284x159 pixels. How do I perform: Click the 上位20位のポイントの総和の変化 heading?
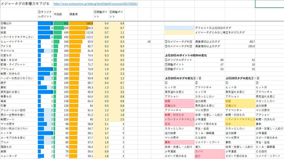click(185, 55)
